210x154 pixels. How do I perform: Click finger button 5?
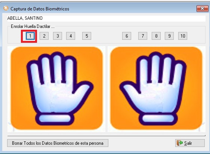coord(87,36)
